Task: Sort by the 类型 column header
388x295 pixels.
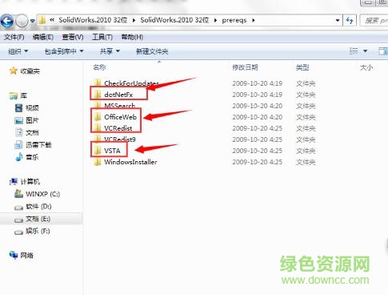Action: point(302,67)
